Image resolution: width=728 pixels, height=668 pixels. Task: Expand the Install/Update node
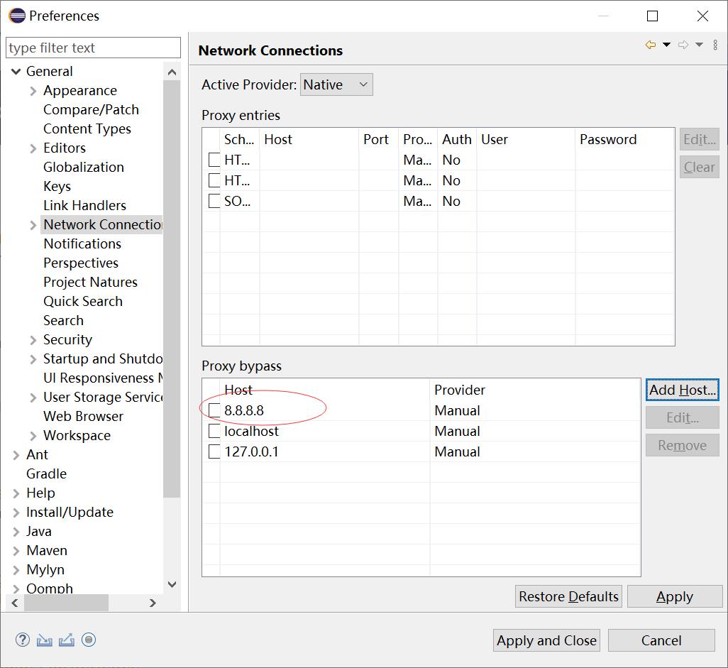pyautogui.click(x=16, y=513)
